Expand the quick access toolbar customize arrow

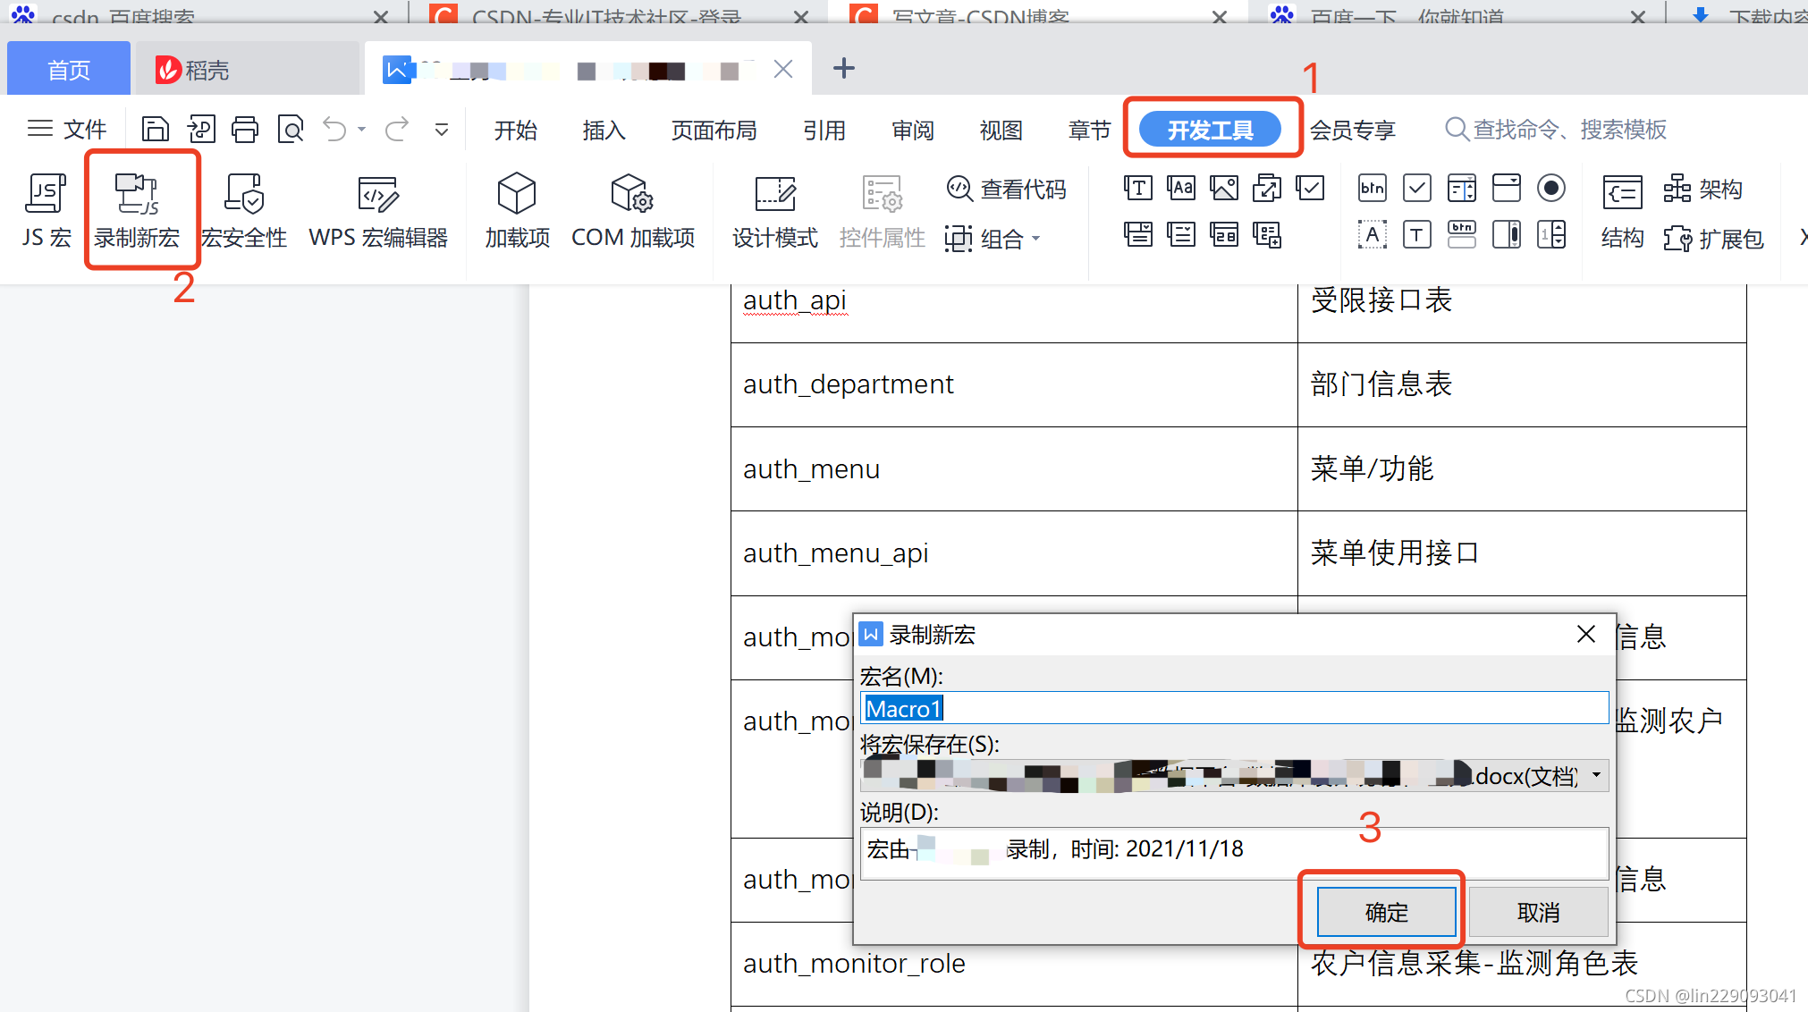(x=442, y=130)
